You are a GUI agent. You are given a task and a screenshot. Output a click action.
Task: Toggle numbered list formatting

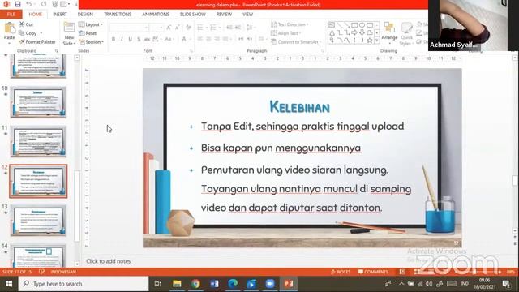pos(214,28)
